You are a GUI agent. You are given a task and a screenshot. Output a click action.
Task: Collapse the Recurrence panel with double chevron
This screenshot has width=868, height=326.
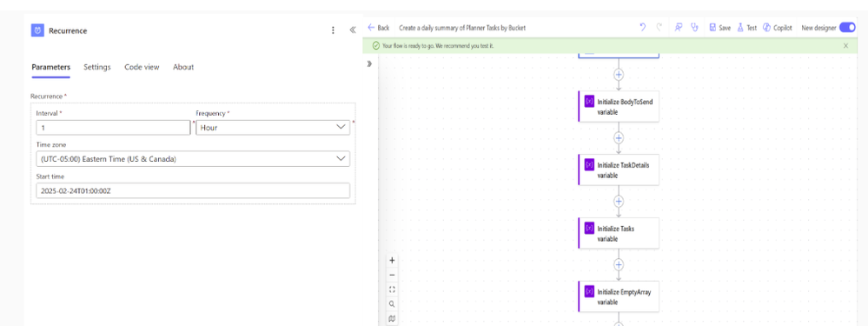click(x=353, y=30)
